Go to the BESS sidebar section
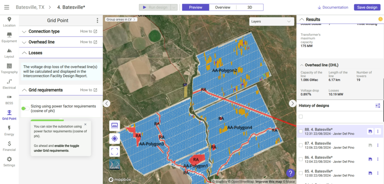This screenshot has width=384, height=184. (x=9, y=99)
